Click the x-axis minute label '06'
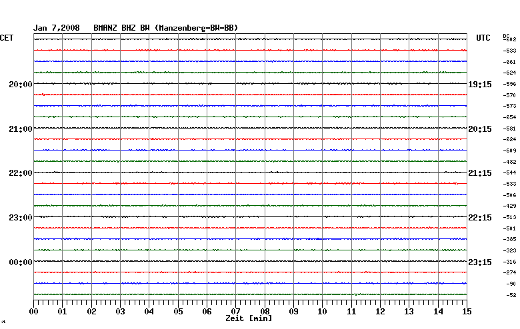 [x=207, y=312]
